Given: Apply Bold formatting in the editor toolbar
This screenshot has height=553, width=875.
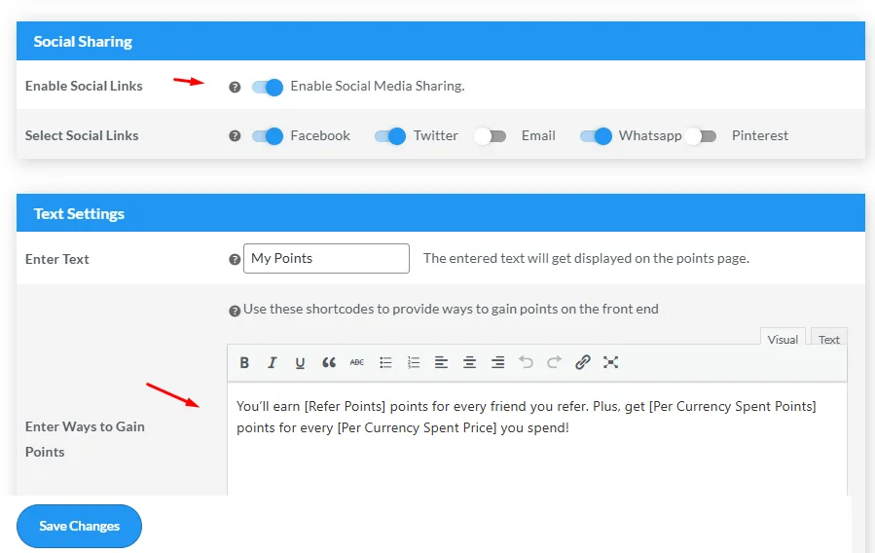Looking at the screenshot, I should (244, 363).
